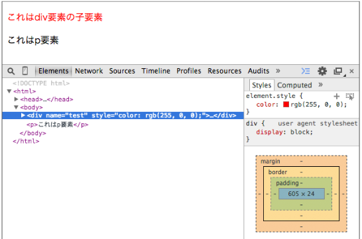
Task: Select the opening <html> tag row
Action: [25, 91]
